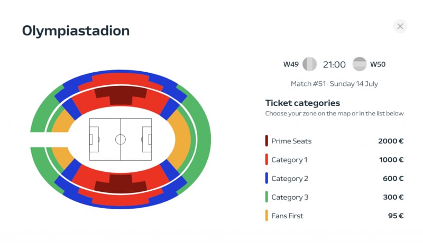Click the football pitch in the stadium map

click(121, 140)
